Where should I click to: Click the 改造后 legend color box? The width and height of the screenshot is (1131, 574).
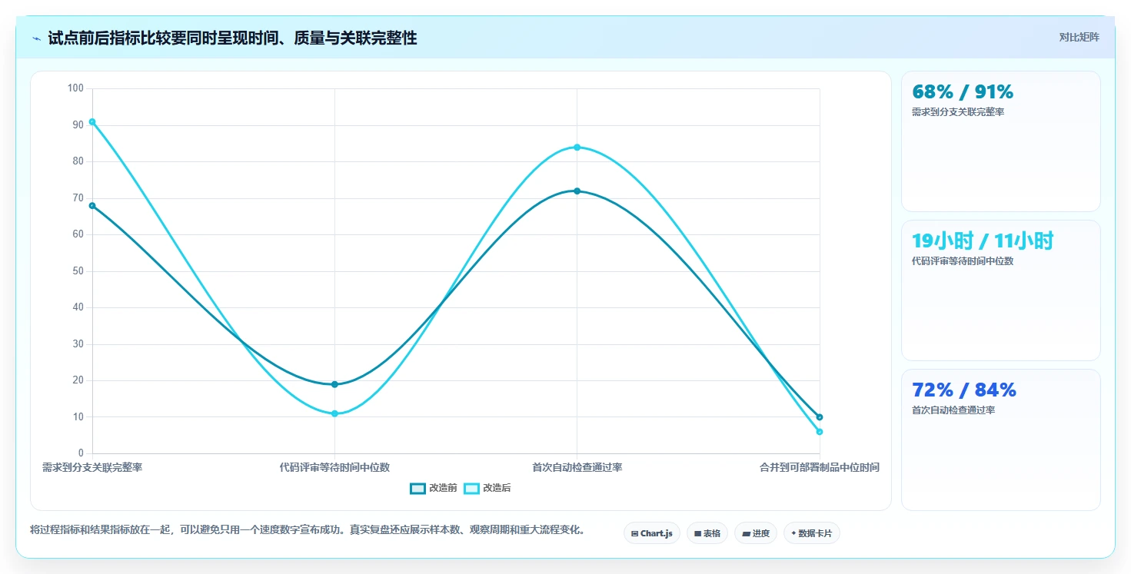click(471, 488)
